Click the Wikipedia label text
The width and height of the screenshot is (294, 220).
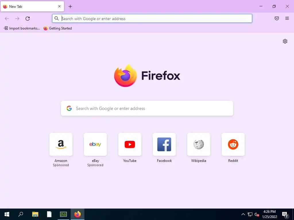(x=199, y=161)
